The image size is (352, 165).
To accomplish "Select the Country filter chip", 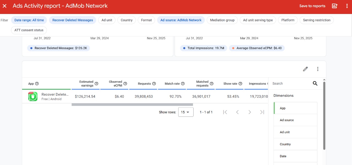I will click(127, 20).
